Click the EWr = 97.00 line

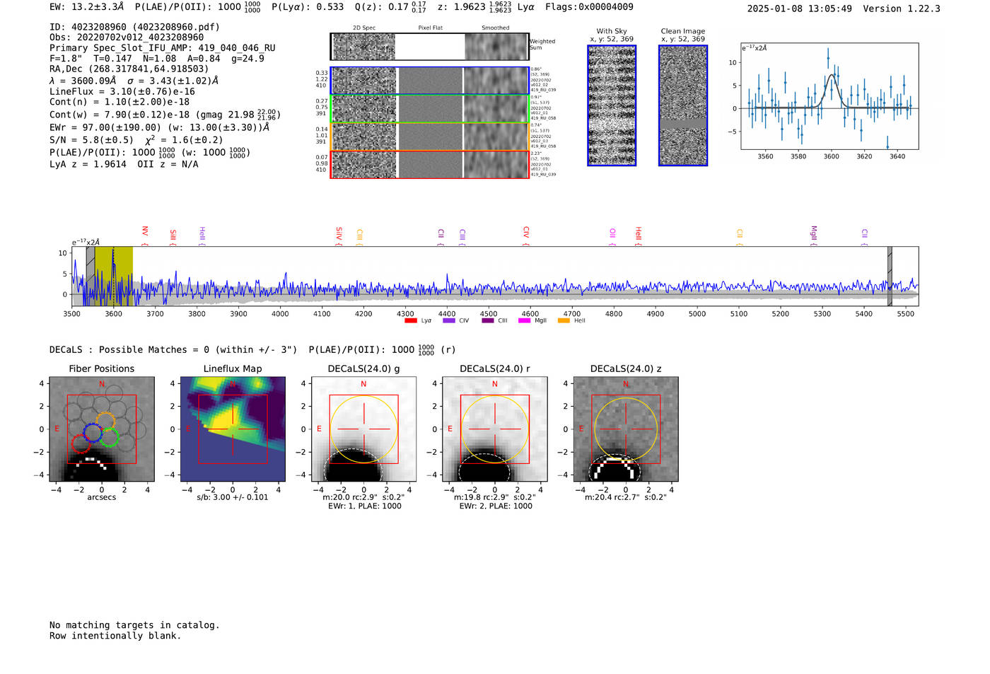160,128
